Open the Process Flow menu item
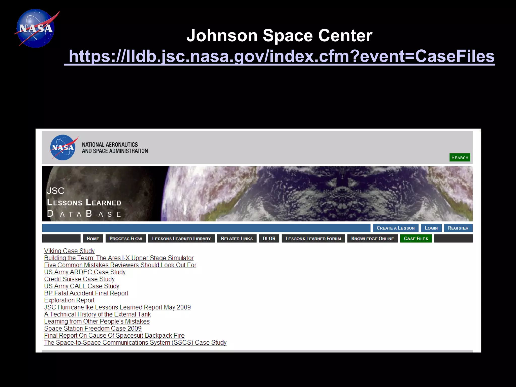 126,239
